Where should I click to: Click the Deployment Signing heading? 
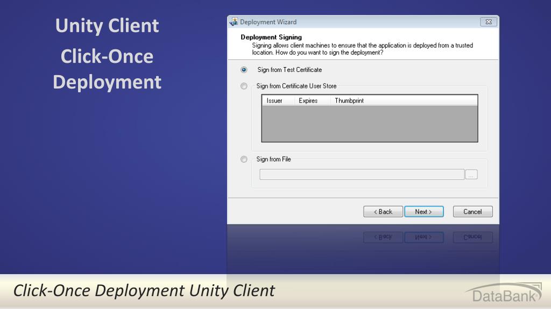click(x=271, y=37)
